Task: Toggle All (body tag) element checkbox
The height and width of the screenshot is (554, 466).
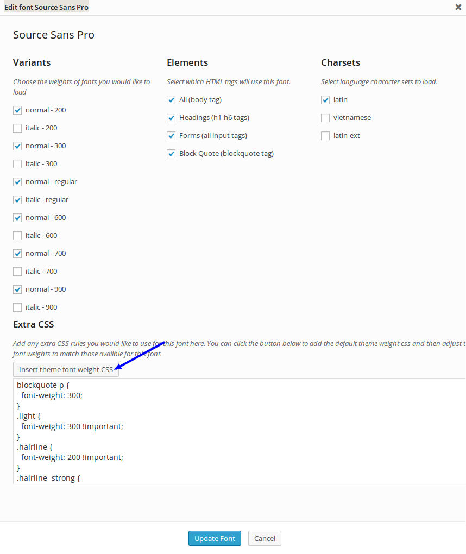Action: [x=171, y=100]
